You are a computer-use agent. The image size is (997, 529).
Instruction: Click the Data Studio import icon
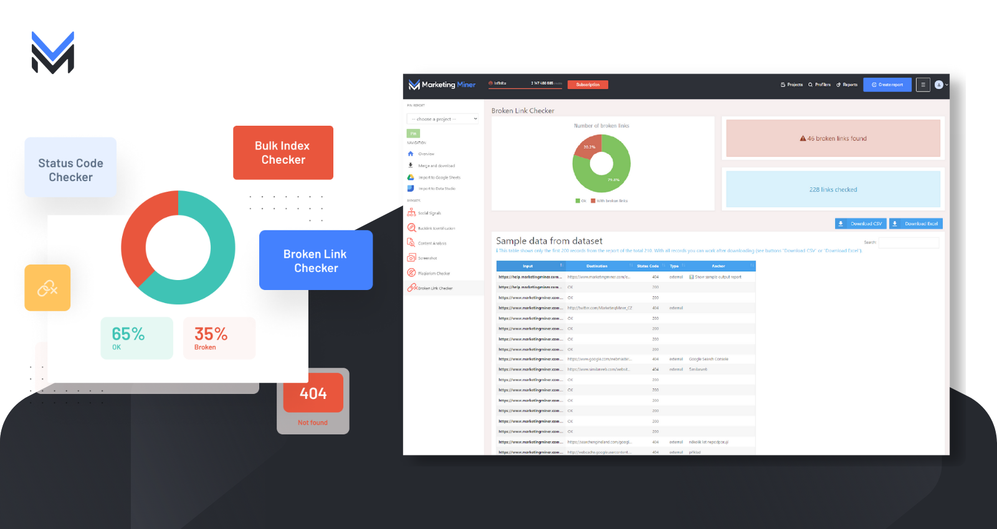[x=411, y=189]
